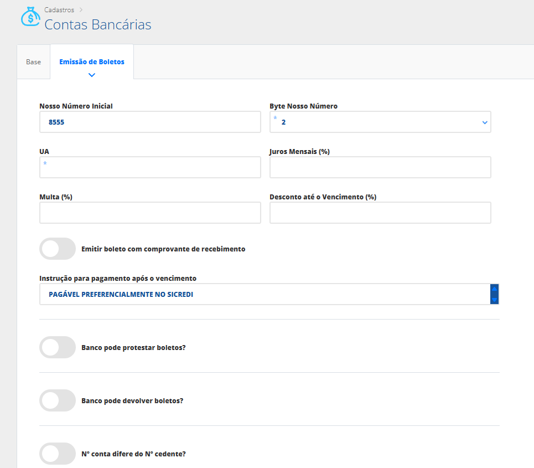Select the Emissão de Boletos tab
The height and width of the screenshot is (468, 534).
click(92, 62)
